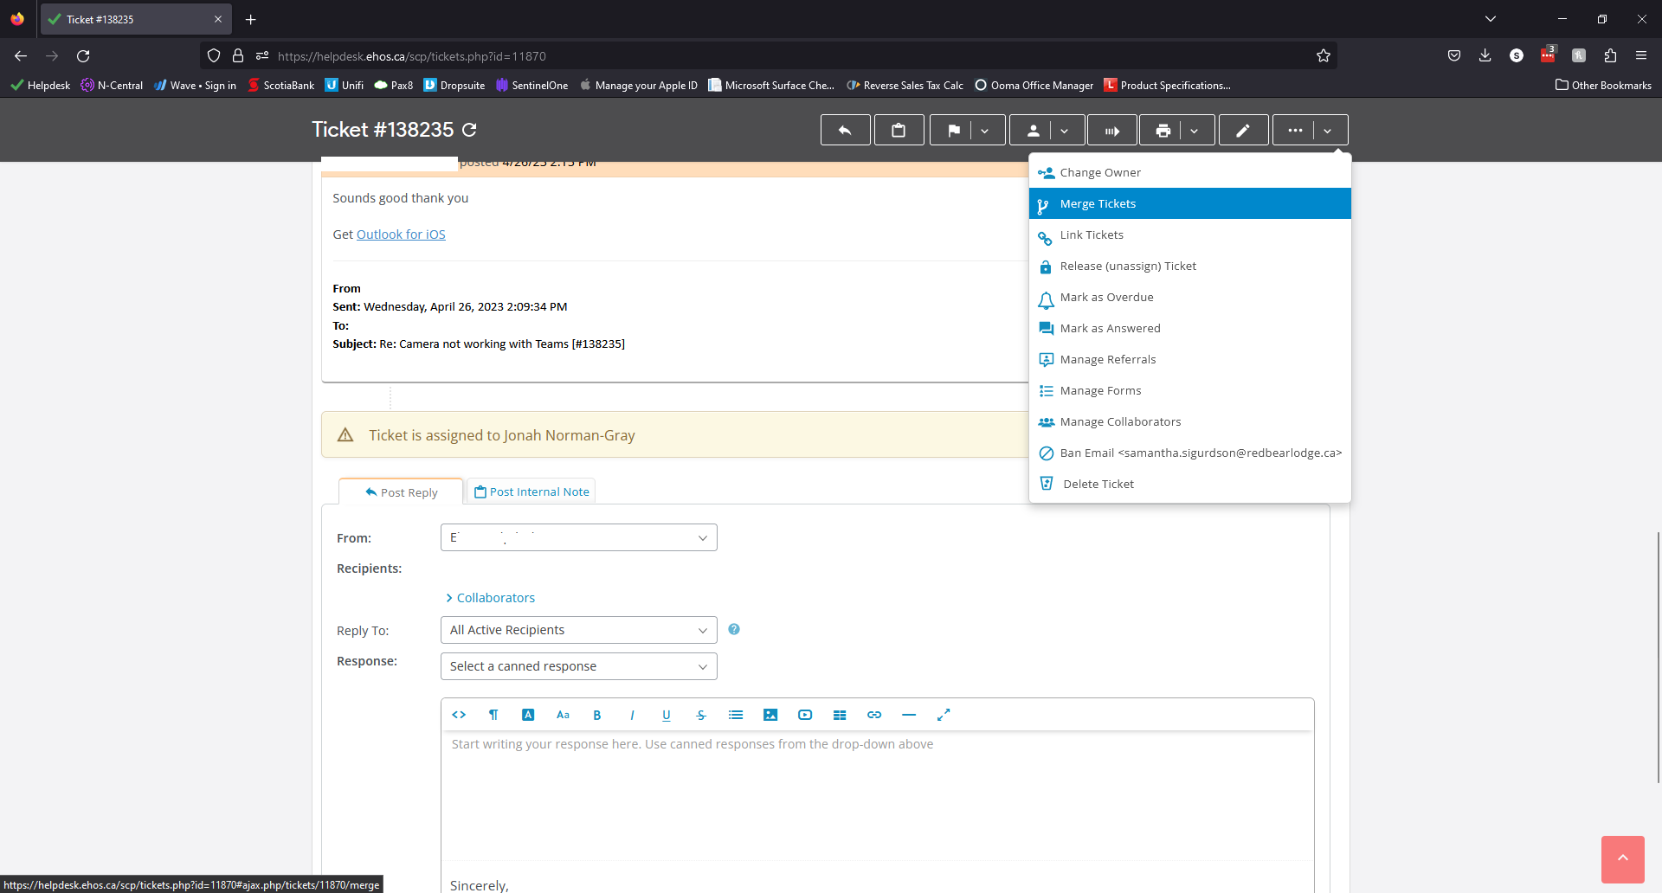Click the print icon in ticket toolbar

(x=1163, y=131)
